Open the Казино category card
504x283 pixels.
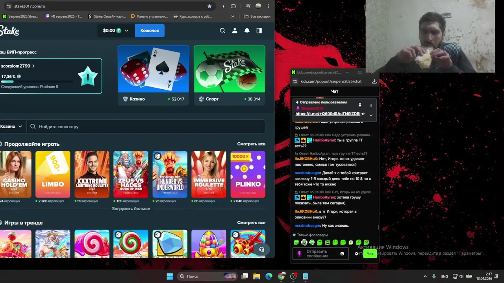[153, 75]
